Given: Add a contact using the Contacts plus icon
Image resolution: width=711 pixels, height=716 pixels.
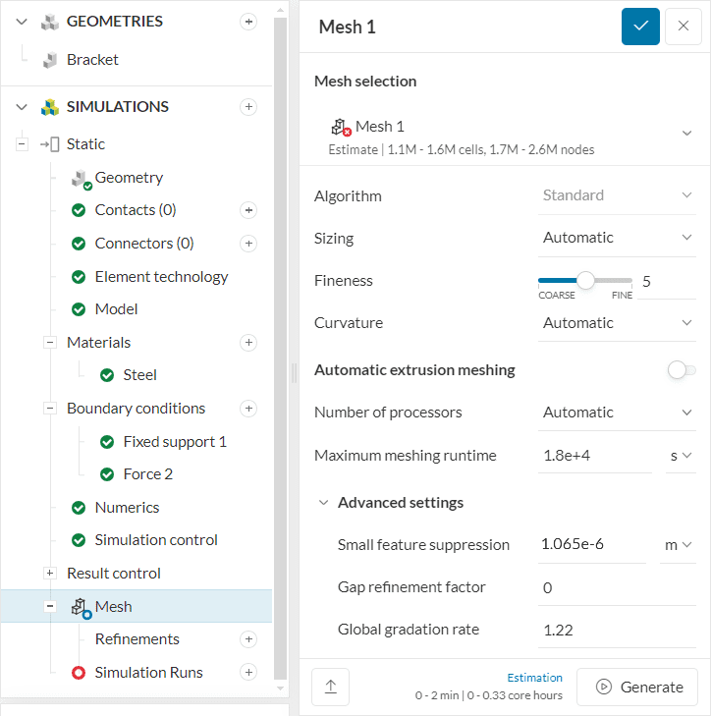Looking at the screenshot, I should [x=248, y=210].
